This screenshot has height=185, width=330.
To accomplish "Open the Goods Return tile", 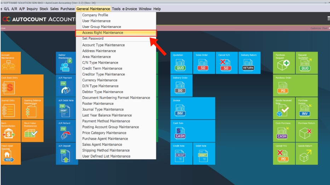I will pyautogui.click(x=307, y=154).
